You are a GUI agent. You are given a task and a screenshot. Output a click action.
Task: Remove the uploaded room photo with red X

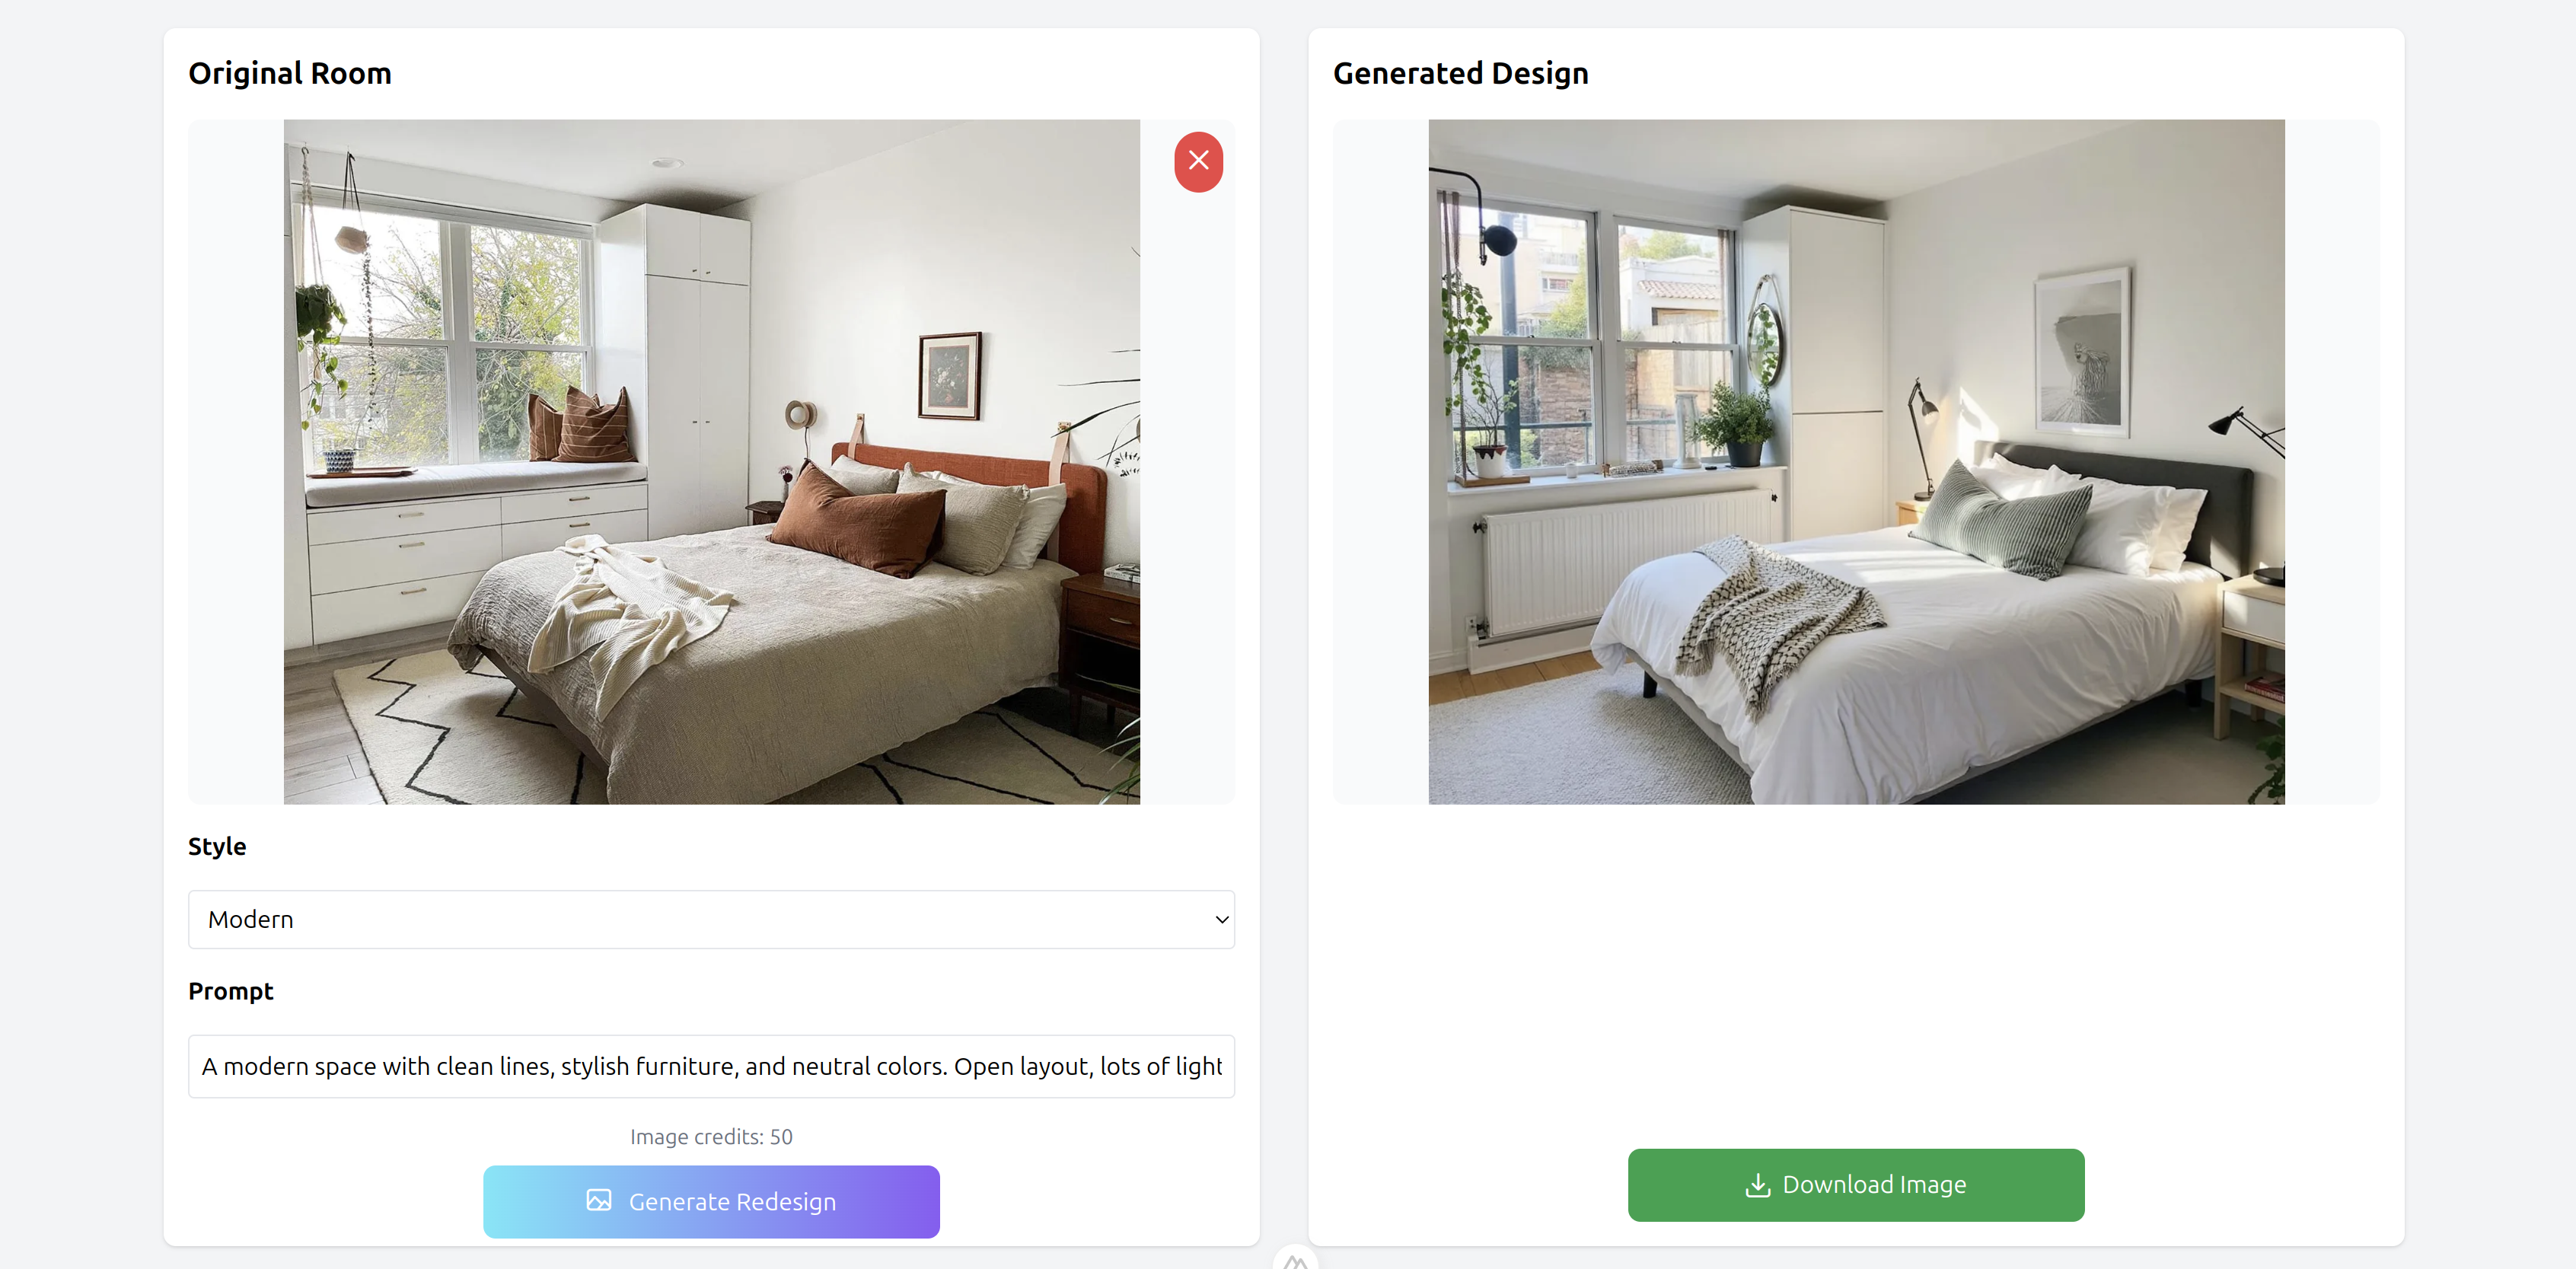(1198, 161)
